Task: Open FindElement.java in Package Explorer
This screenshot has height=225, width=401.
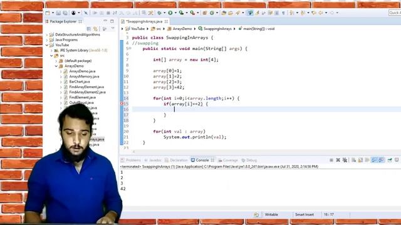Action: click(82, 97)
